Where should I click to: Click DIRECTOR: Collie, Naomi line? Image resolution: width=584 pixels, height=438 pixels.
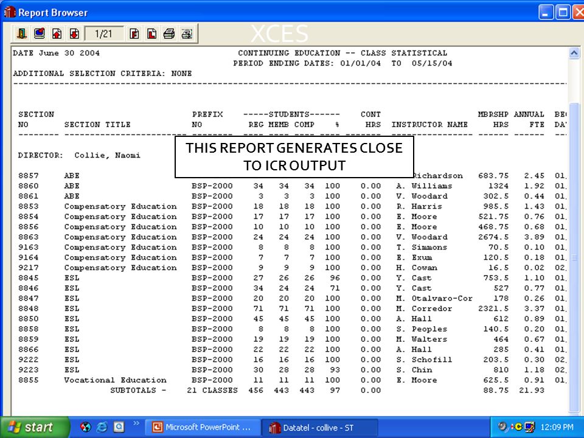coord(79,155)
